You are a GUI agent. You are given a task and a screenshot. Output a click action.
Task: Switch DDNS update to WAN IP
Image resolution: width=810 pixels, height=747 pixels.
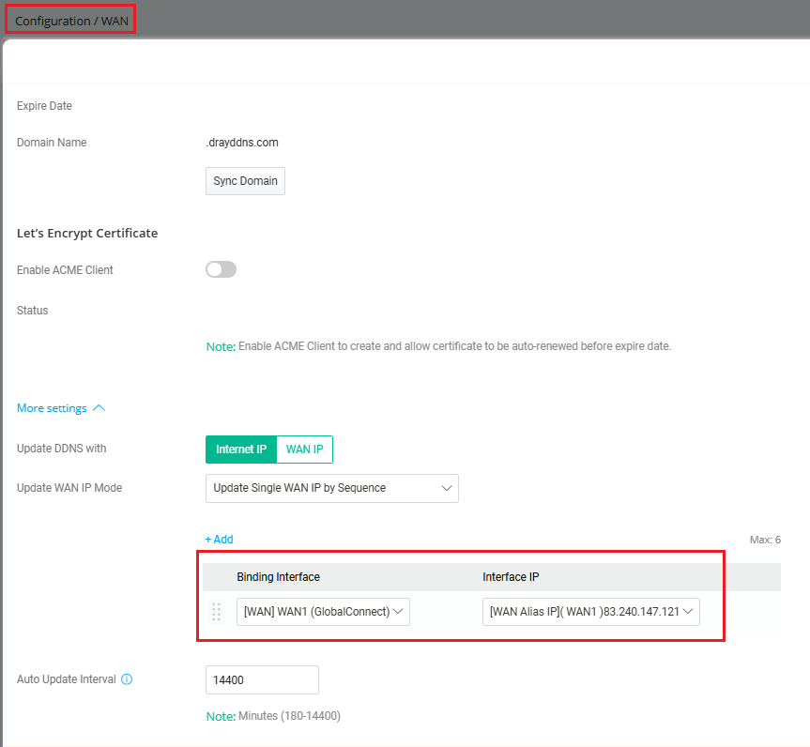pyautogui.click(x=305, y=450)
